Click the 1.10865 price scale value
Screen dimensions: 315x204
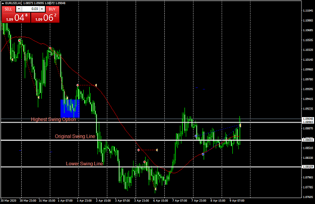point(308,21)
